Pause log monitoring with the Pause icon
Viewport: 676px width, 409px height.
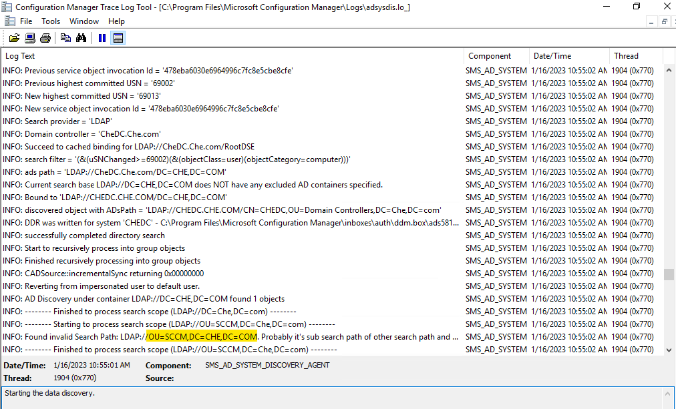(x=102, y=38)
